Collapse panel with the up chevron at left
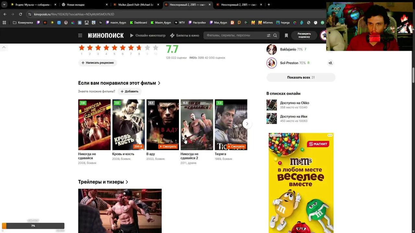Screen dimensions: 415x233 [4, 48]
